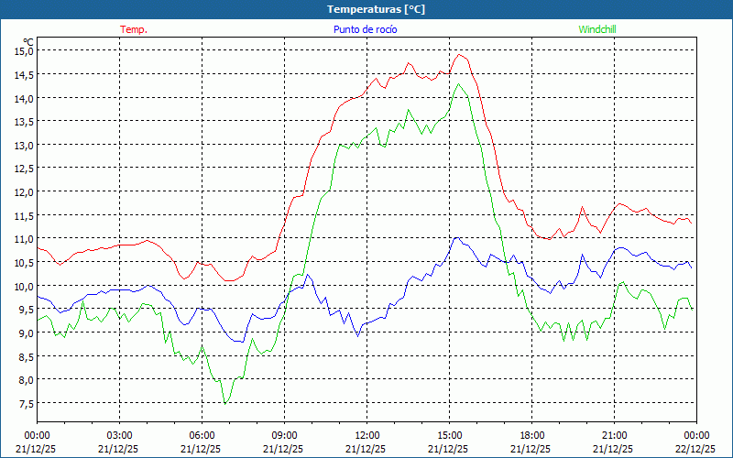Click the 06:00 time axis label
Viewport: 733px width, 458px height.
[x=202, y=435]
